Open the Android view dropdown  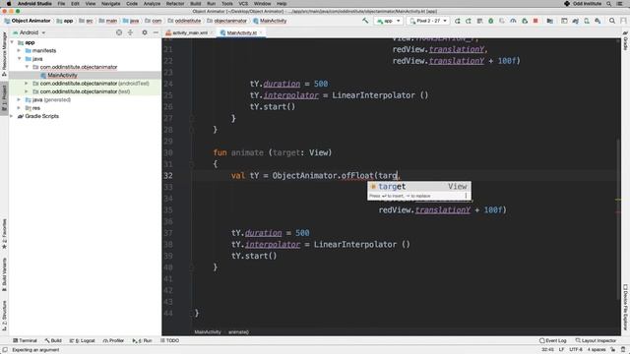[29, 32]
